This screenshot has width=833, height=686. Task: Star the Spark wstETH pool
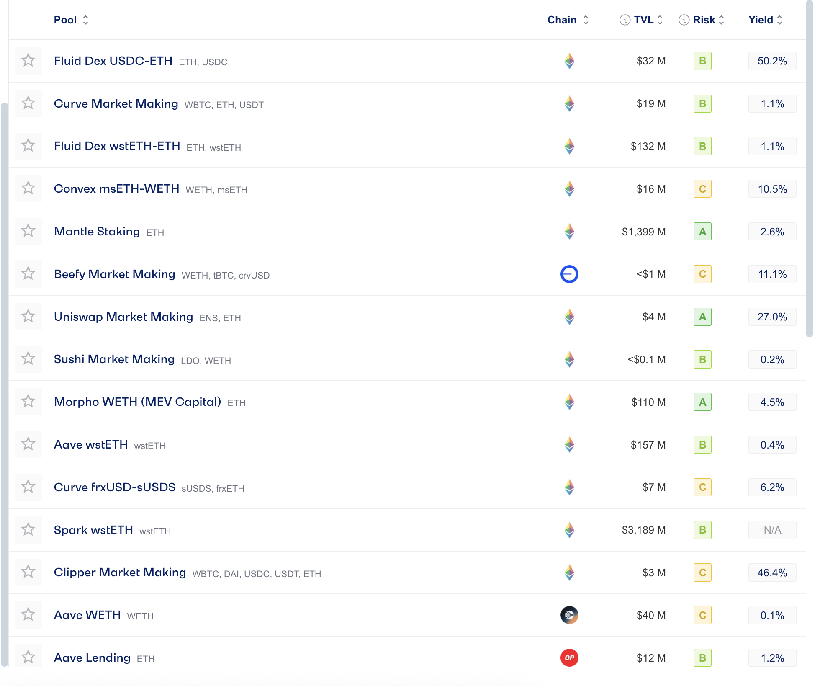28,530
